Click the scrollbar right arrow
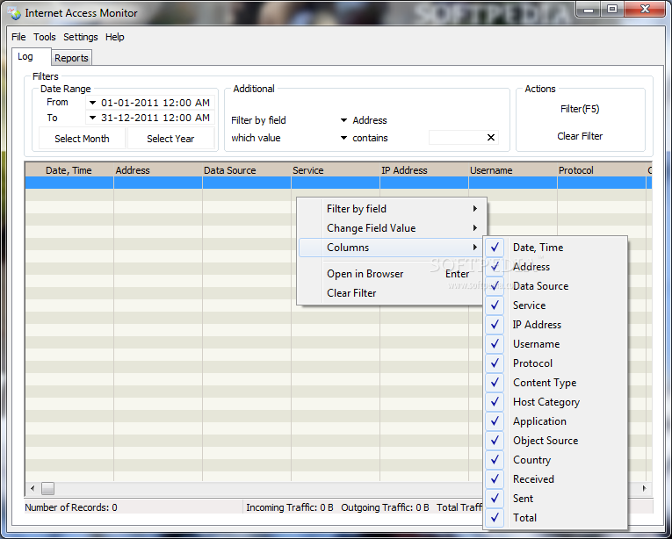 pos(644,488)
